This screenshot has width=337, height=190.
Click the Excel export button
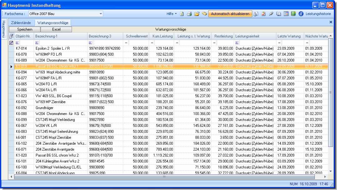56,29
